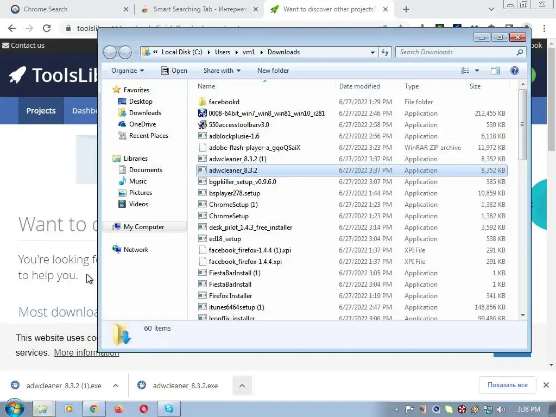Click the New folder button
Viewport: 556px width, 417px height.
[273, 71]
